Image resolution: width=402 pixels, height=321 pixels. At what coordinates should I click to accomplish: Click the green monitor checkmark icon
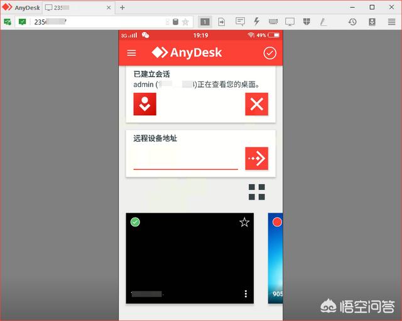[x=23, y=22]
